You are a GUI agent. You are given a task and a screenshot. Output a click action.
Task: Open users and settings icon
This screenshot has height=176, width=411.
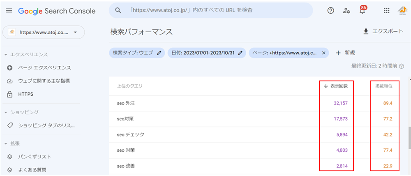tap(346, 11)
